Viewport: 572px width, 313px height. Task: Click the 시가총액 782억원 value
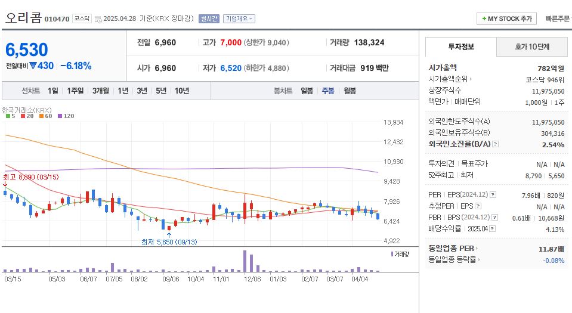pyautogui.click(x=551, y=68)
